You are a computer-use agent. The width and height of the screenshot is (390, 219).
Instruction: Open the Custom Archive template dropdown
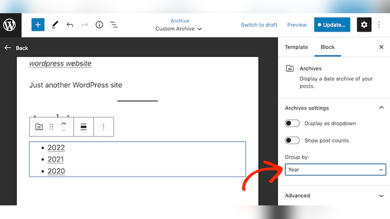tap(178, 29)
